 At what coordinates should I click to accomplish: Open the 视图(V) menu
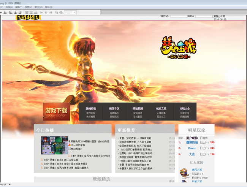(28, 7)
